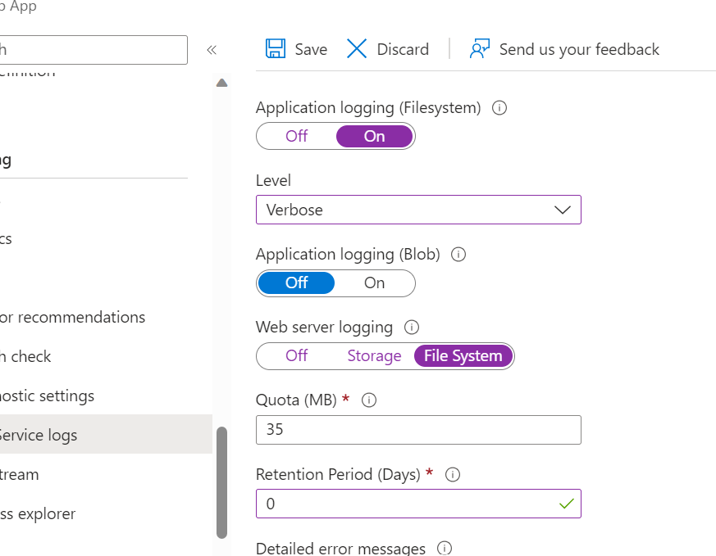This screenshot has height=556, width=716.
Task: Open info tooltip for Application logging (Filesystem)
Action: 499,107
